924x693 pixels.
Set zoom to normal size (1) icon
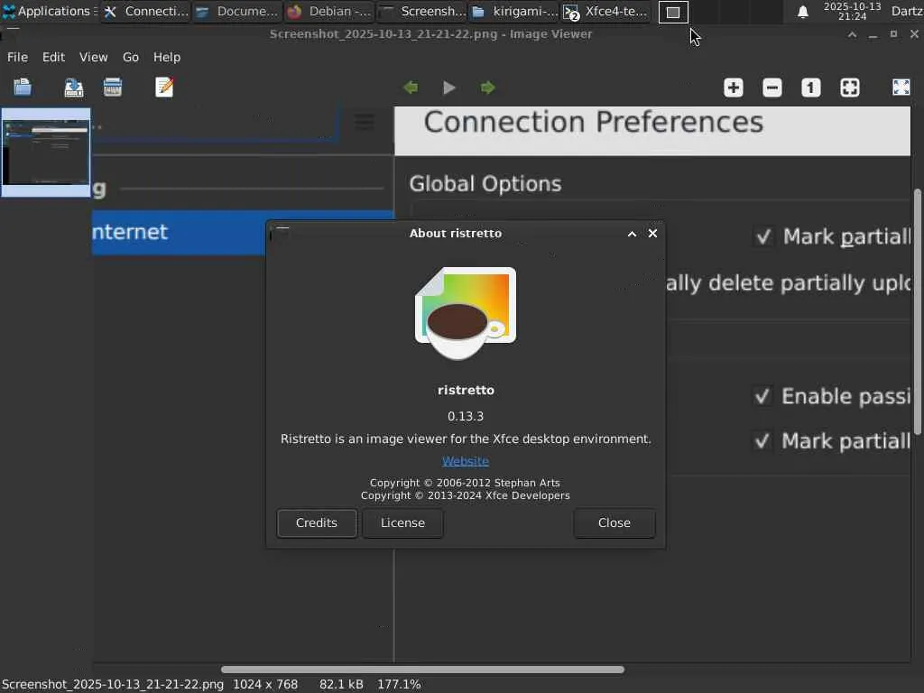(x=811, y=88)
